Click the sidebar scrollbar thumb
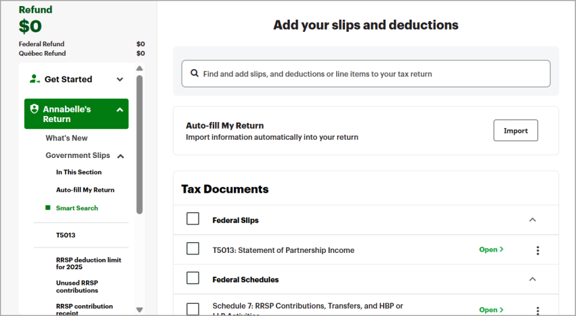This screenshot has width=576, height=316. click(140, 142)
